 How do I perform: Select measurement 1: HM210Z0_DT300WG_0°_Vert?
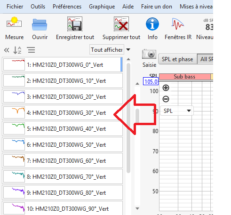pos(62,64)
